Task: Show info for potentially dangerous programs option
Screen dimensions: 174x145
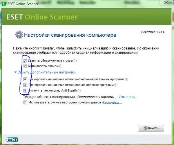Action: pos(116,85)
